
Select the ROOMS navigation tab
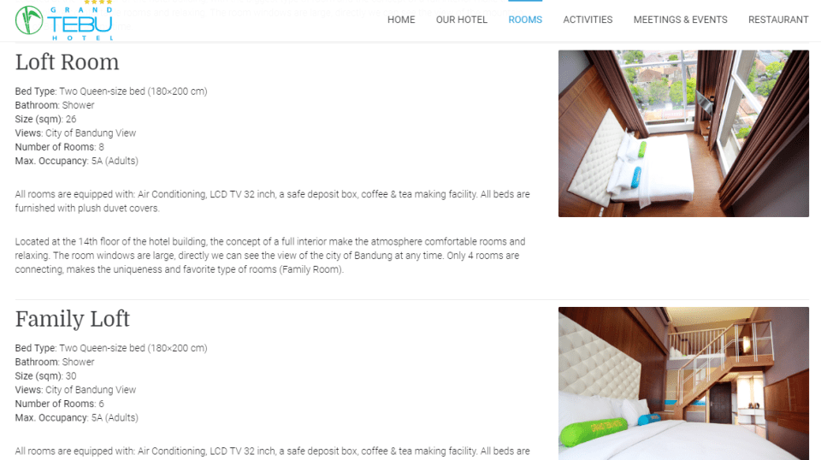coord(525,20)
